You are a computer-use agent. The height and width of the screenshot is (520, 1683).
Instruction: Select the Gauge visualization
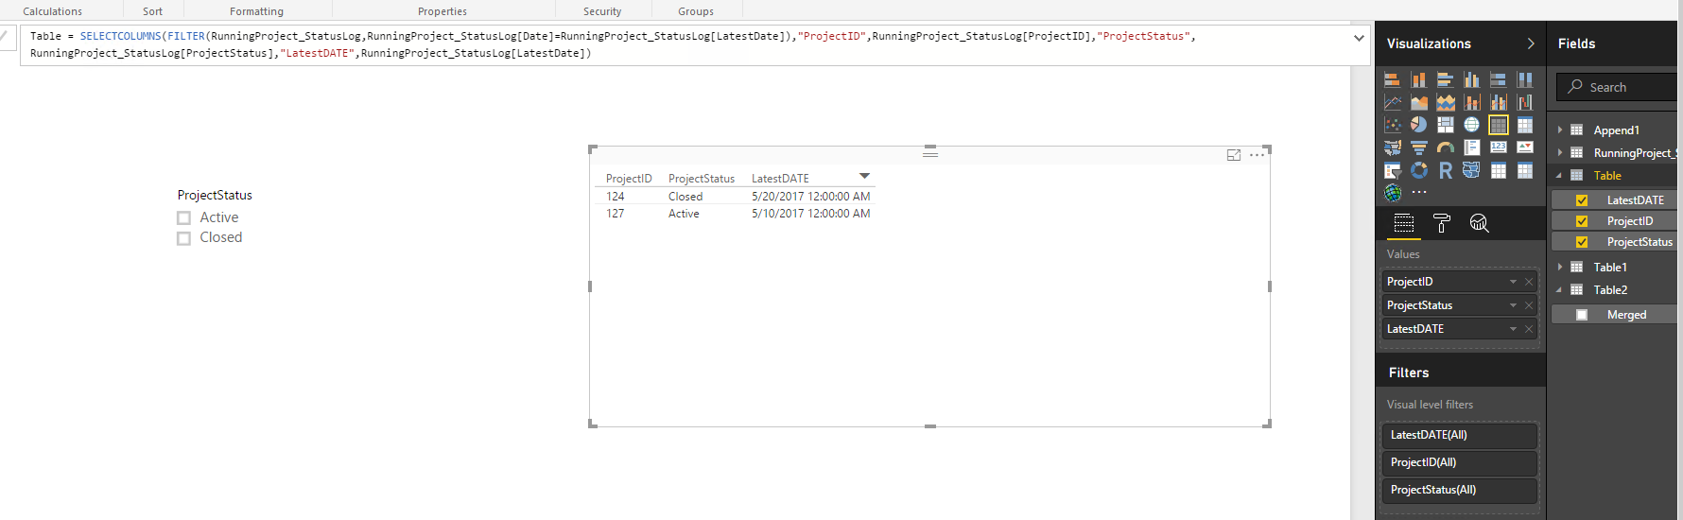pyautogui.click(x=1446, y=147)
